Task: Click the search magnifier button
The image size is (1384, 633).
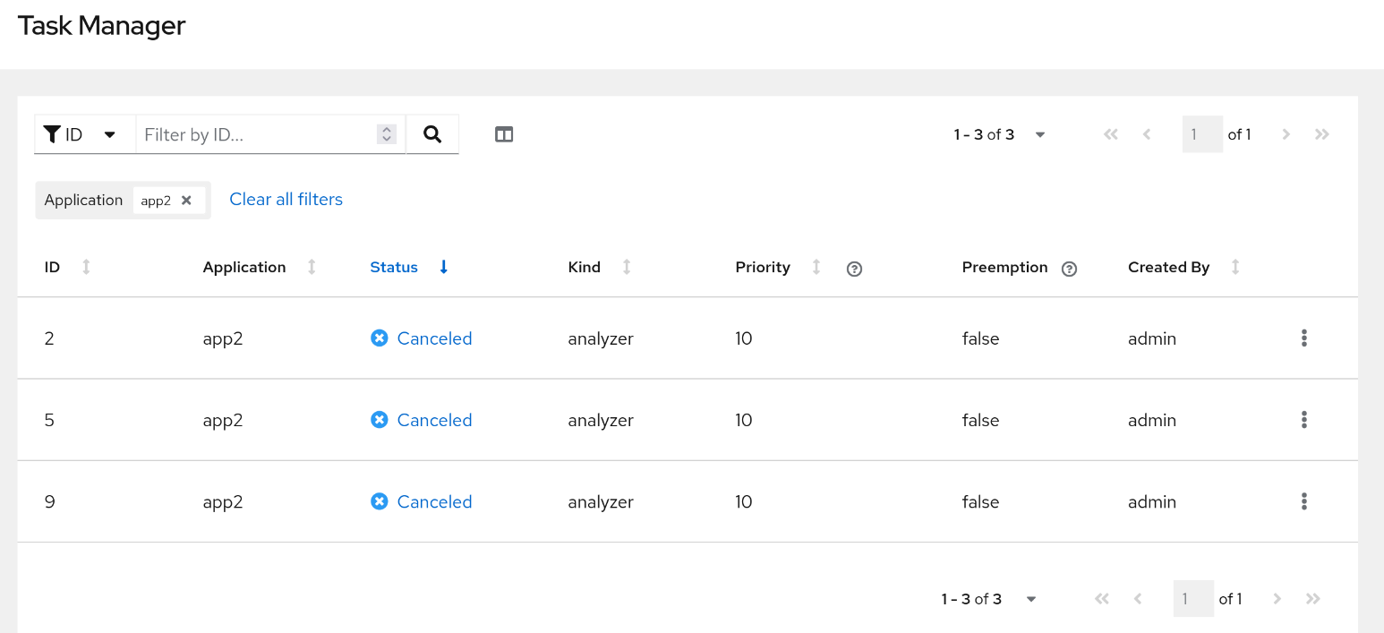Action: pyautogui.click(x=432, y=134)
